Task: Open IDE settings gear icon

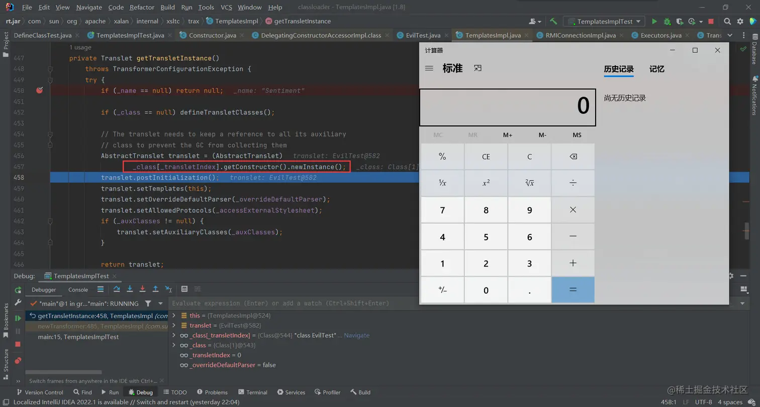Action: (x=740, y=22)
